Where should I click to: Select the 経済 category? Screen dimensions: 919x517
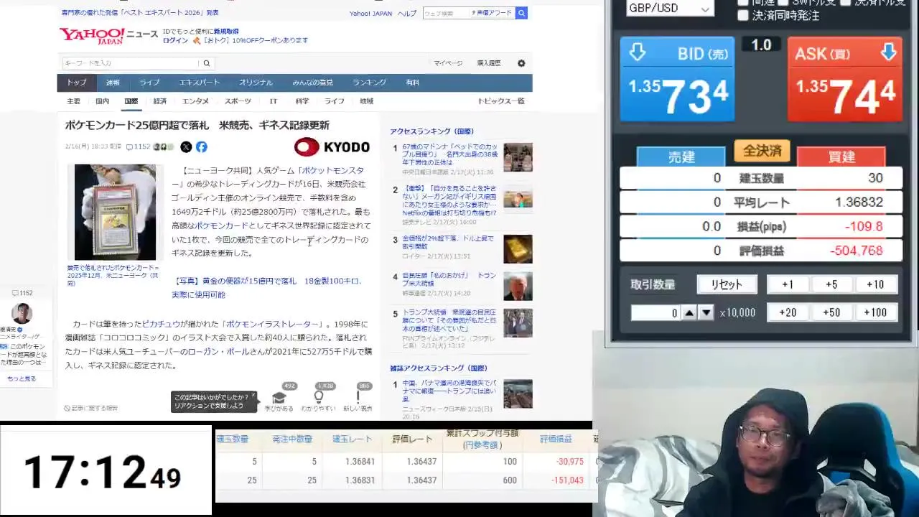coord(160,101)
